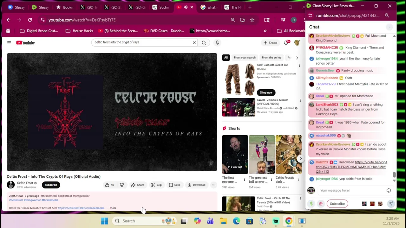The image size is (406, 228).
Task: Open the celticfrost.lnk.to/dansemacabre link
Action: (x=81, y=208)
